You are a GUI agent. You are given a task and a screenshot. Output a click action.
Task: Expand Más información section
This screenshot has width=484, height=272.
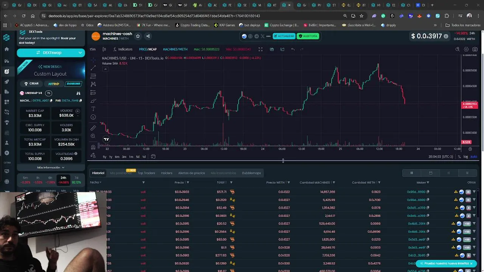[51, 167]
